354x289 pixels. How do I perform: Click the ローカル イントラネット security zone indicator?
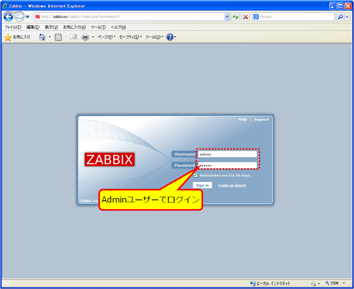coord(270,283)
